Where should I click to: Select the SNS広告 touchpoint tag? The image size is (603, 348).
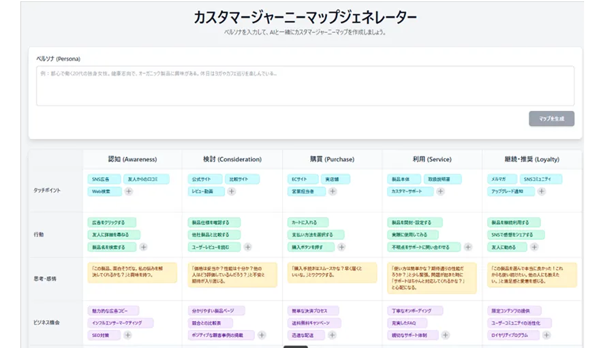(103, 179)
